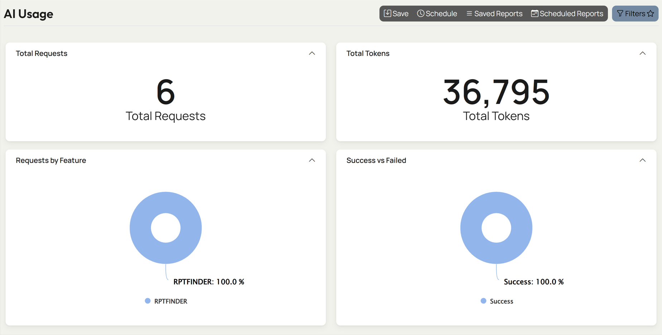Click the Requests by Feature donut chart

point(166,228)
